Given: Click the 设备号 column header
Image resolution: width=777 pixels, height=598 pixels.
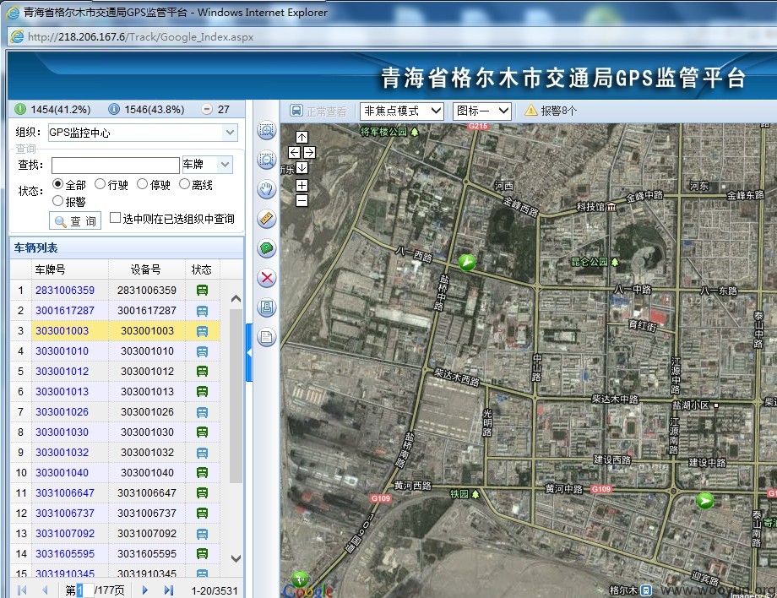Looking at the screenshot, I should point(147,269).
